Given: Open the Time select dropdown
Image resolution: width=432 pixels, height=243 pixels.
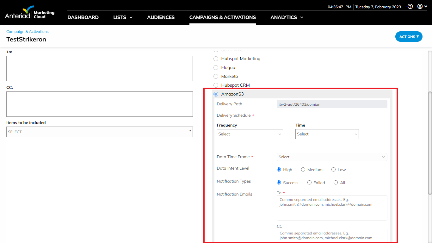Looking at the screenshot, I should [327, 134].
